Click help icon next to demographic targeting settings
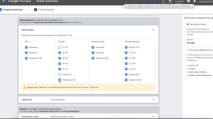Viewport: 213px width, 119px height. point(71,35)
